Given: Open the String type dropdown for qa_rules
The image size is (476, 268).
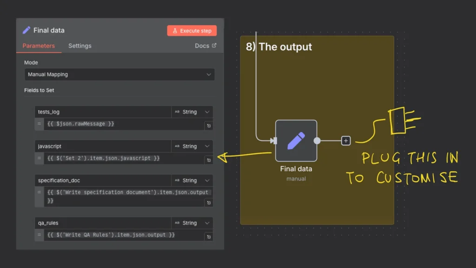Looking at the screenshot, I should coord(192,223).
